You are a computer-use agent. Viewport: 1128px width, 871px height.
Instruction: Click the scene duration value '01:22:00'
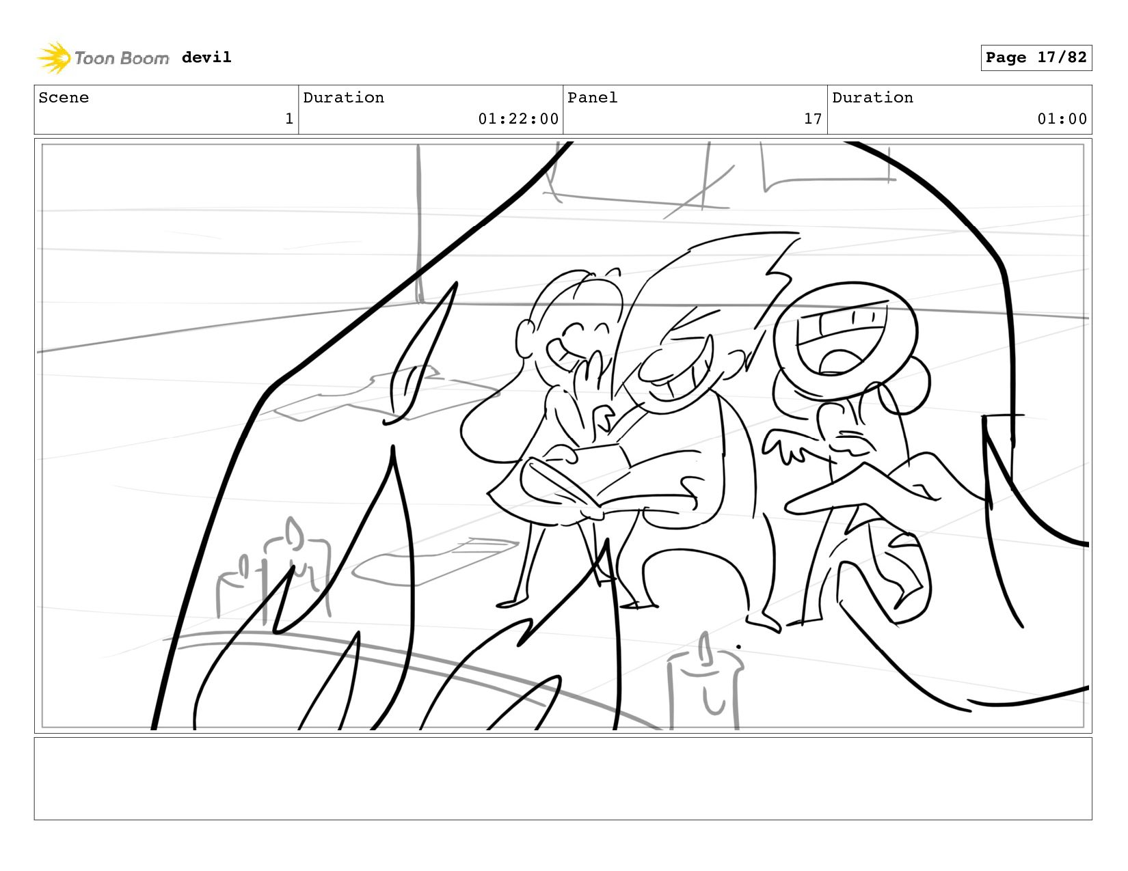coord(518,119)
